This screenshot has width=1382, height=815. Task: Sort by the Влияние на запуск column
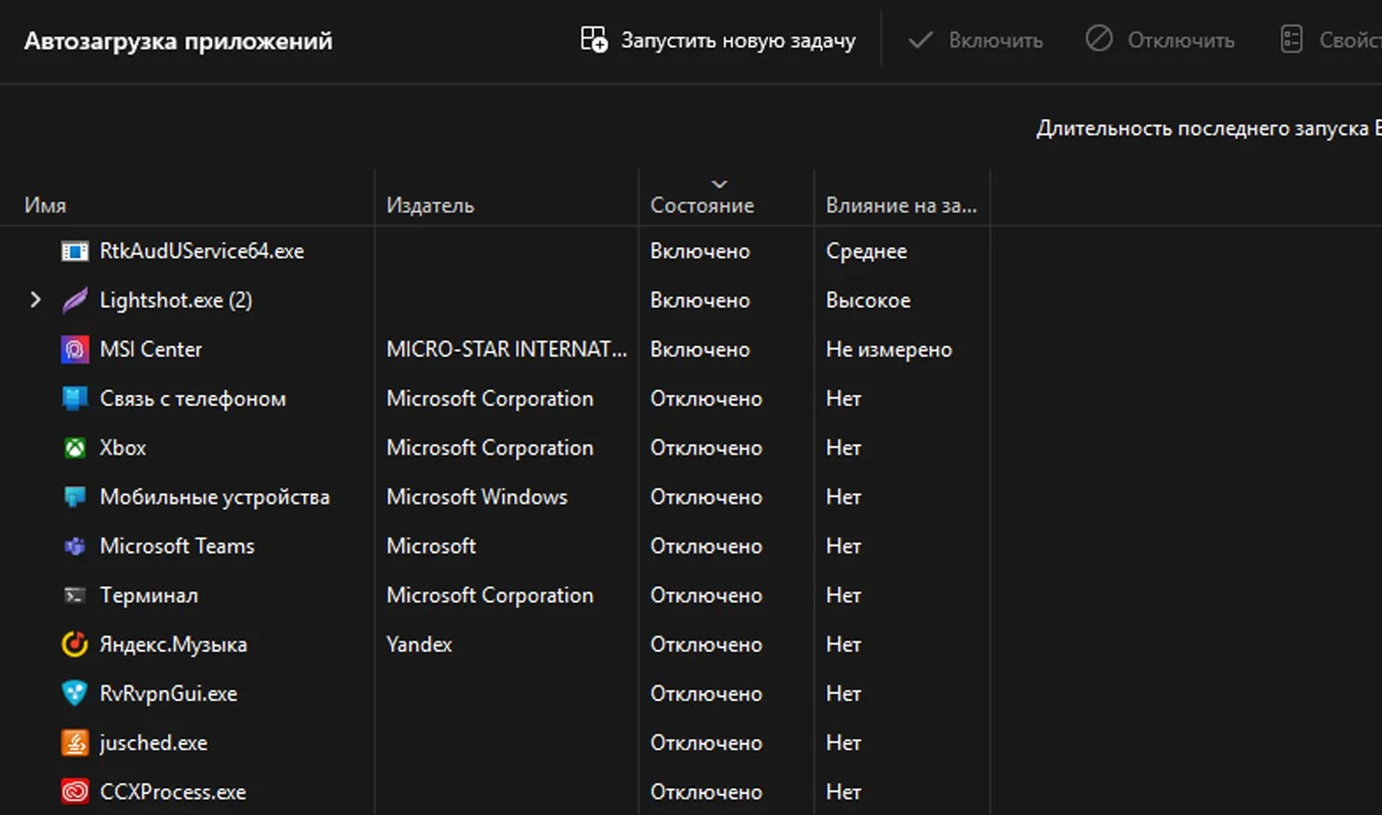point(901,205)
